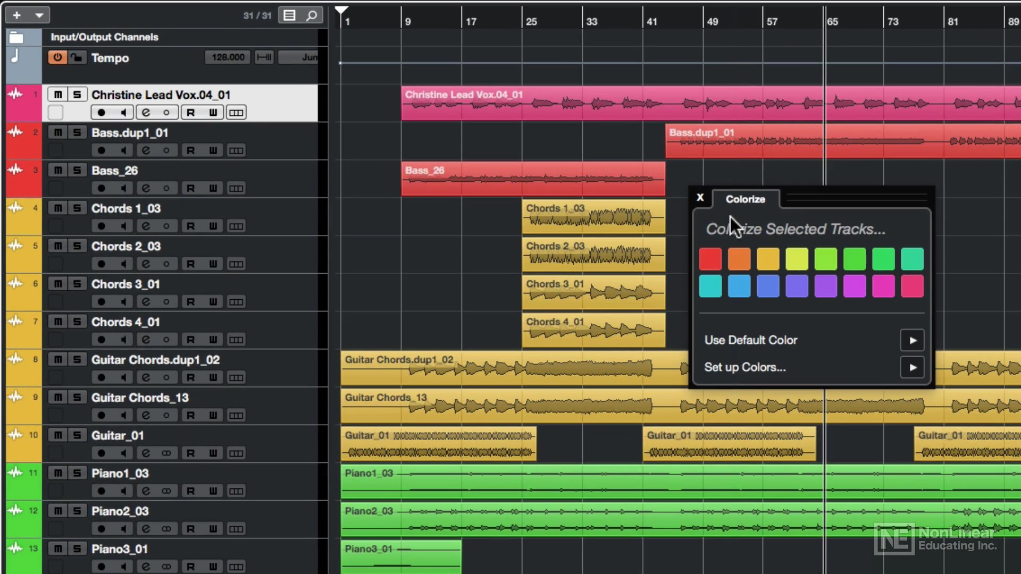The height and width of the screenshot is (574, 1021).
Task: Select the Colorize tab
Action: coord(745,199)
